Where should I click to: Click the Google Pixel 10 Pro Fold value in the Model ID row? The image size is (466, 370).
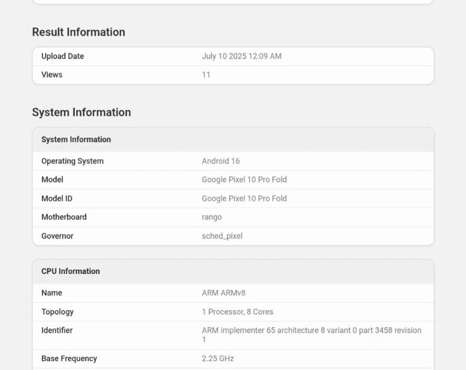[244, 198]
